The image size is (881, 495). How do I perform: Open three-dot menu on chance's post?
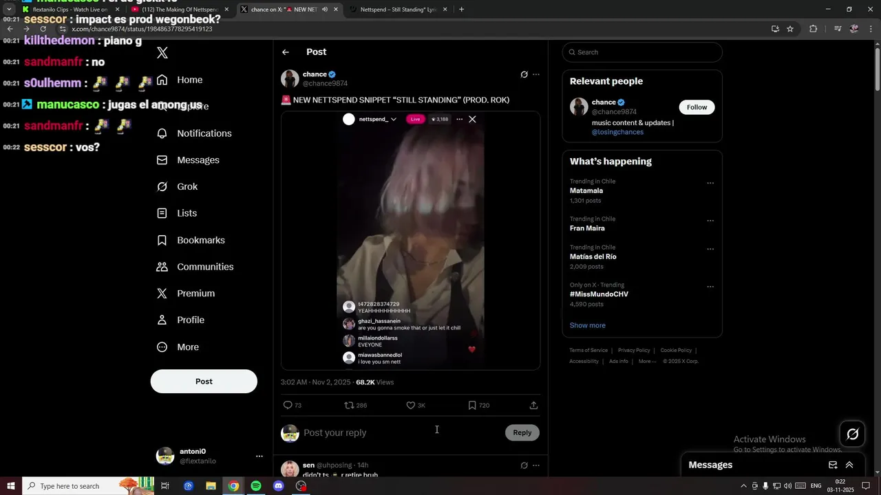[536, 74]
